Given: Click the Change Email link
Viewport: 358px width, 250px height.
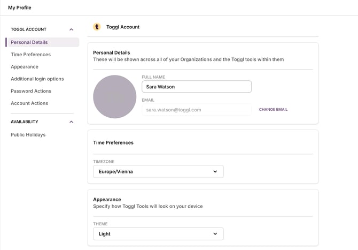Looking at the screenshot, I should 273,110.
